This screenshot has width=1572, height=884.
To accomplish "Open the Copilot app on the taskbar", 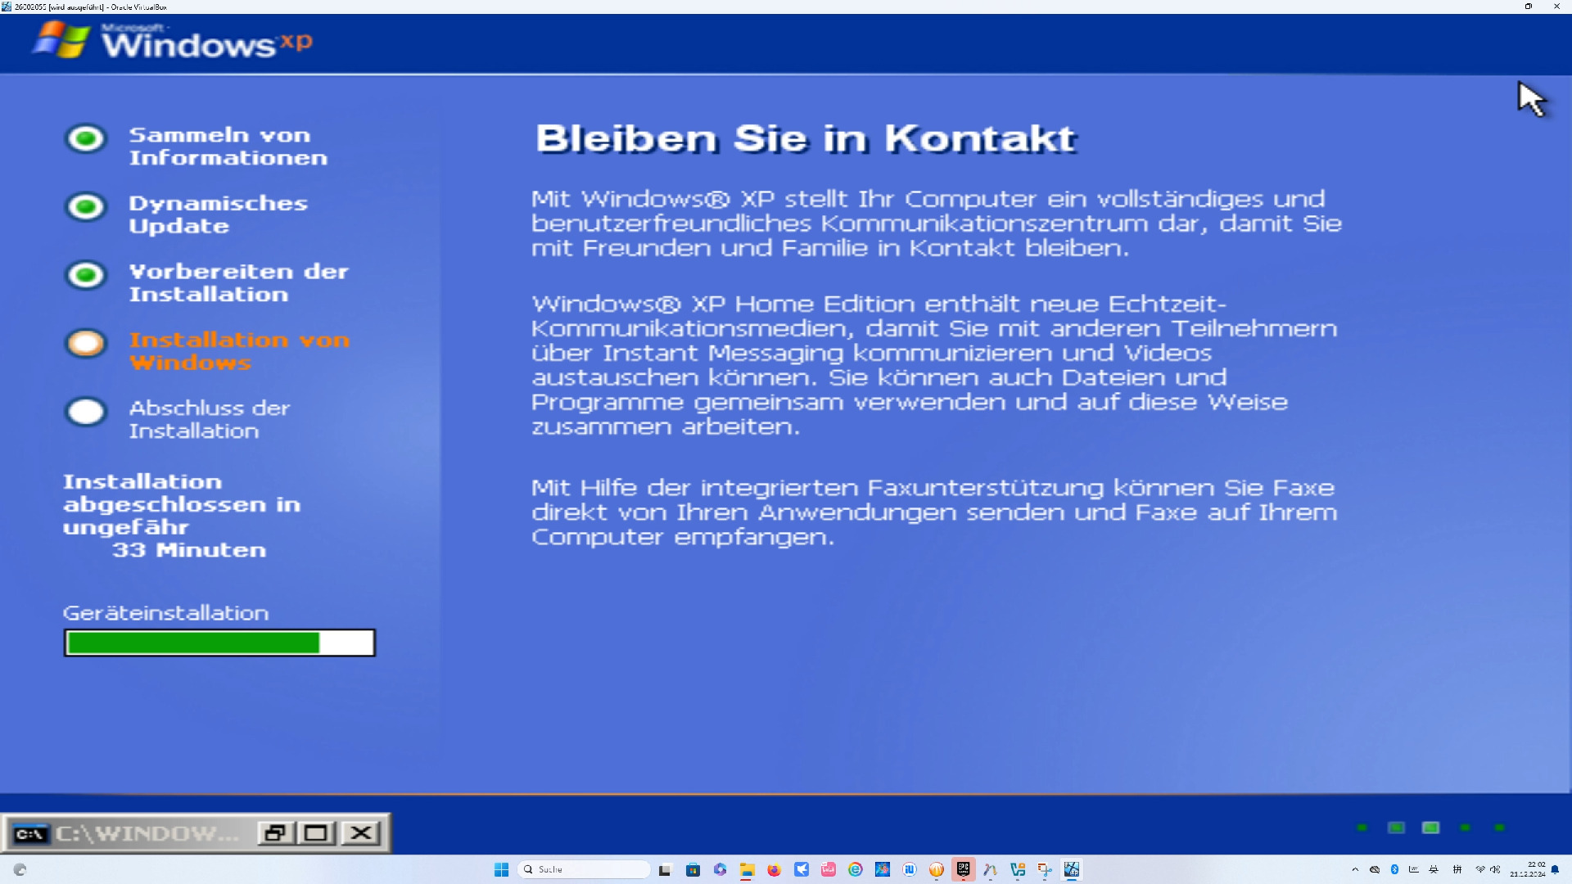I will click(x=720, y=869).
